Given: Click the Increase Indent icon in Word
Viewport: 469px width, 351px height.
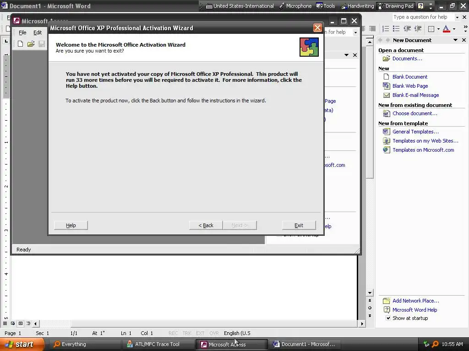Looking at the screenshot, I should tap(418, 29).
